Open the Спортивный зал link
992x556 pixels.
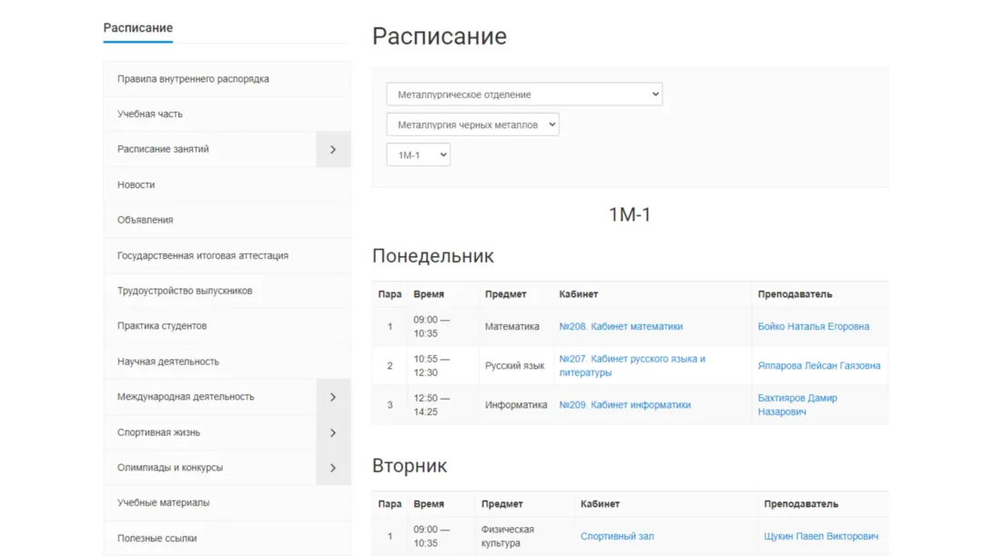pos(617,536)
